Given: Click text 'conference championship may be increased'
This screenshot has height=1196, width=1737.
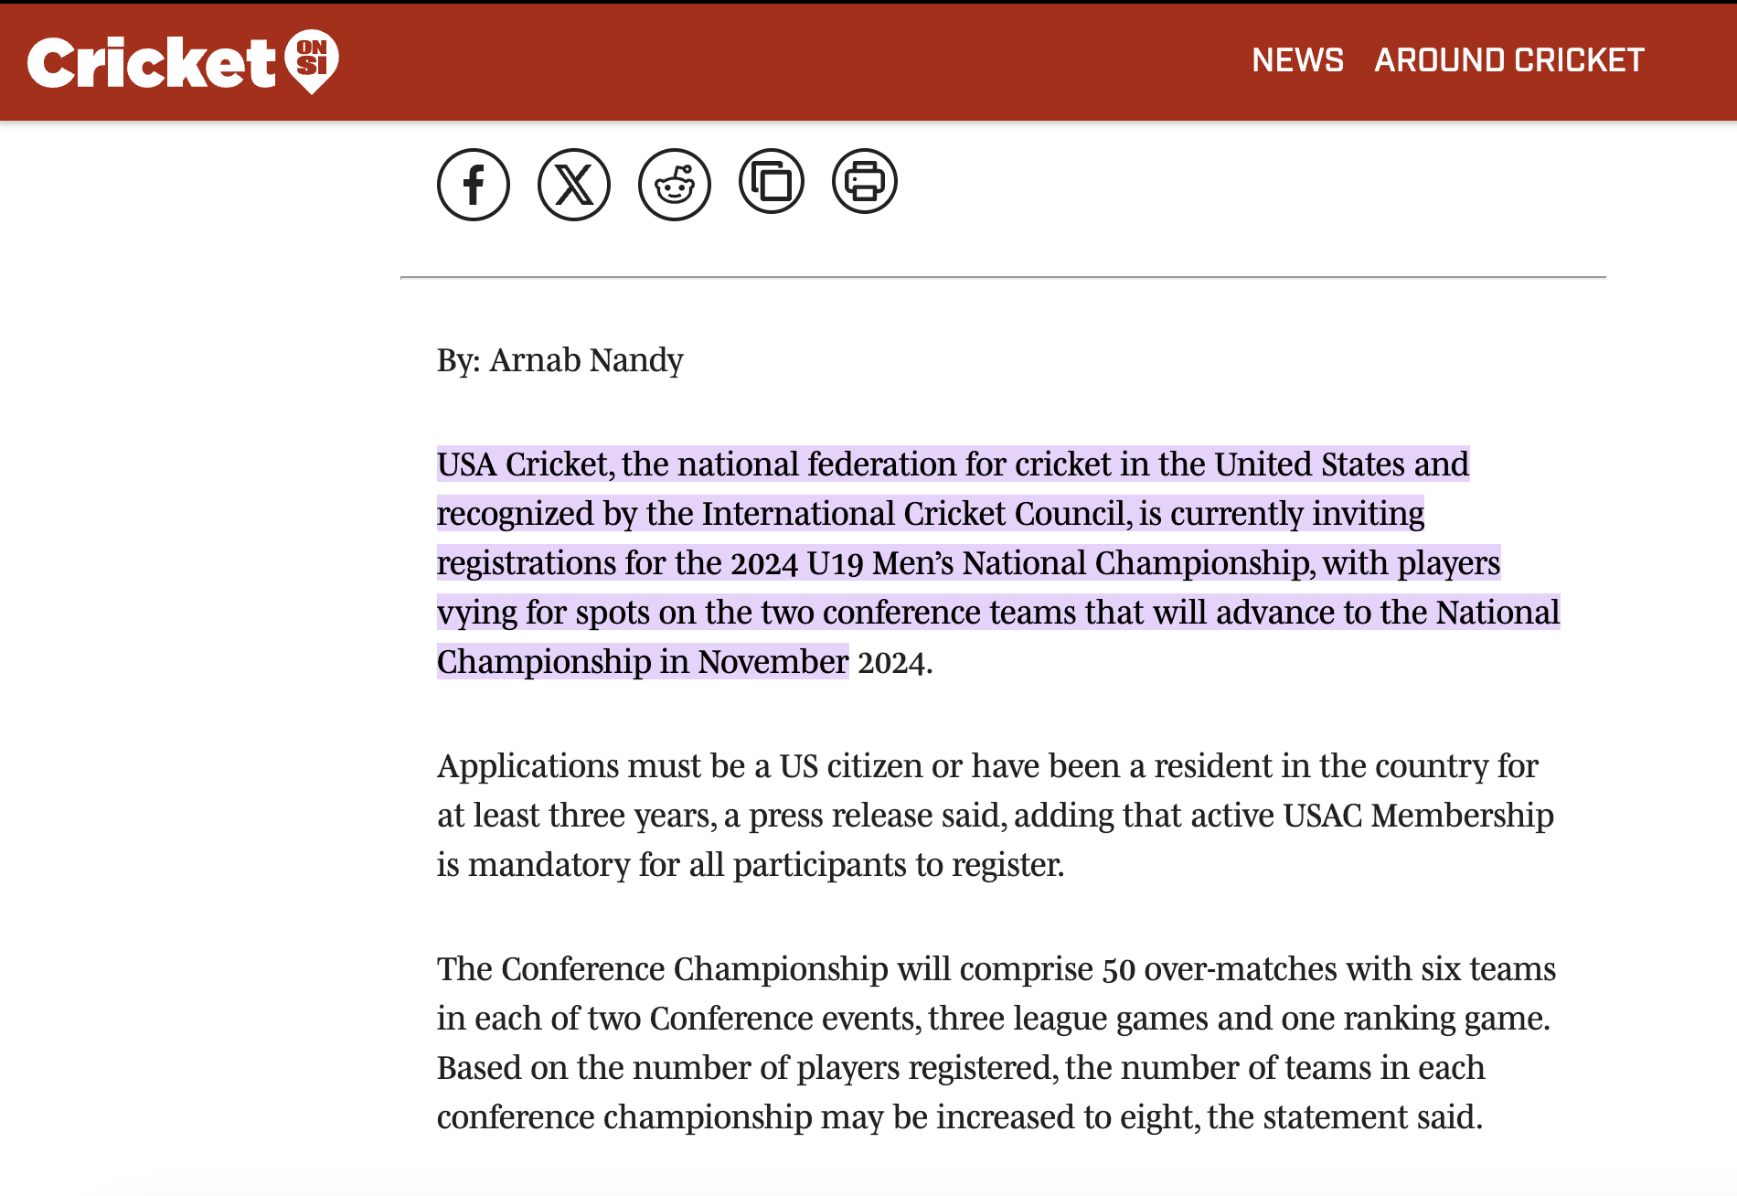Looking at the screenshot, I should [756, 1117].
